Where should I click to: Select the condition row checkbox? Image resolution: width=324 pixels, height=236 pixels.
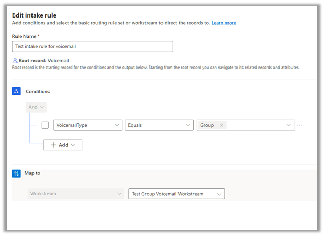coord(45,125)
